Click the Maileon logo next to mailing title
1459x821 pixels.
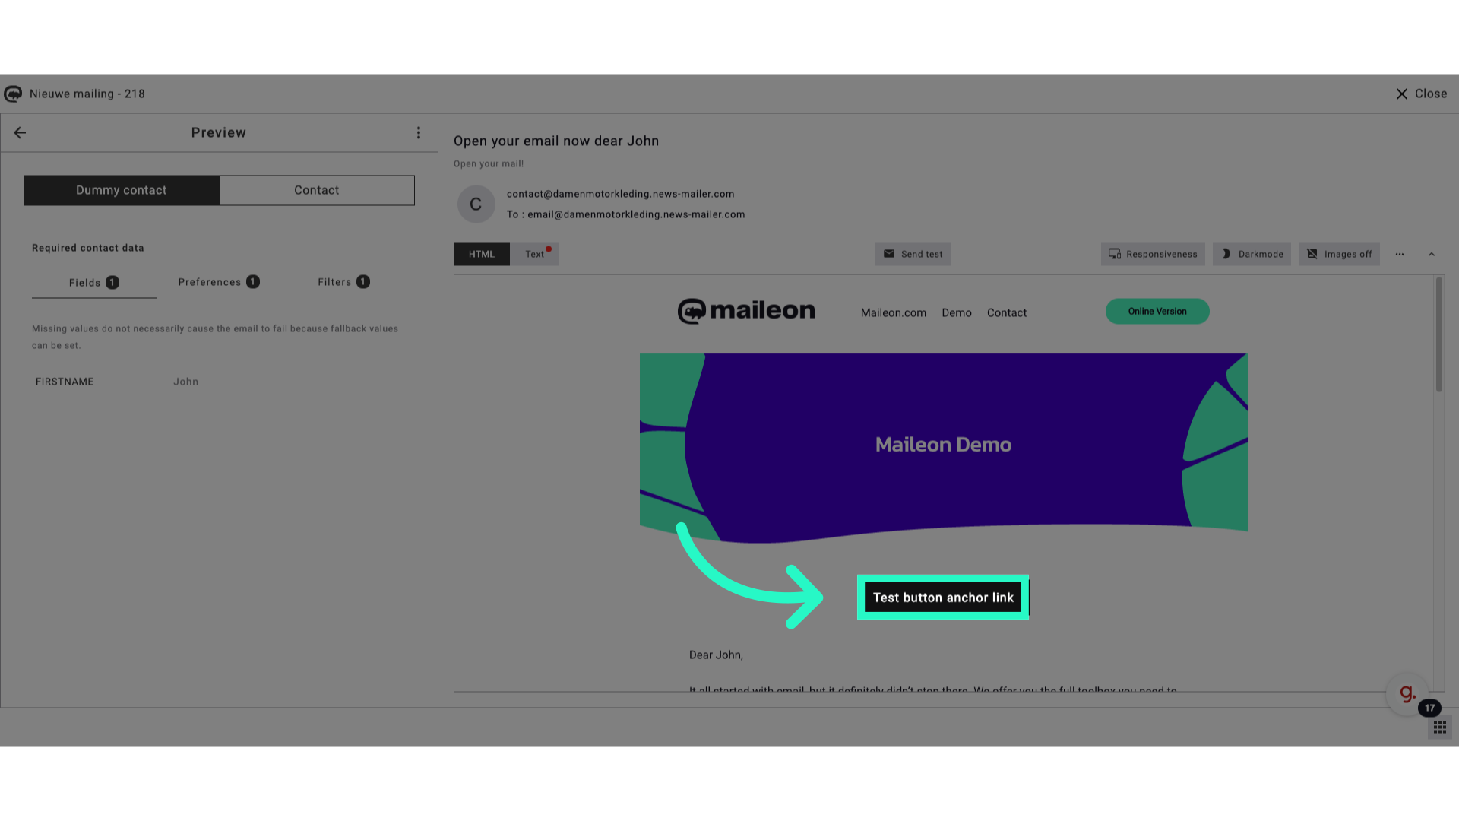[x=13, y=94]
